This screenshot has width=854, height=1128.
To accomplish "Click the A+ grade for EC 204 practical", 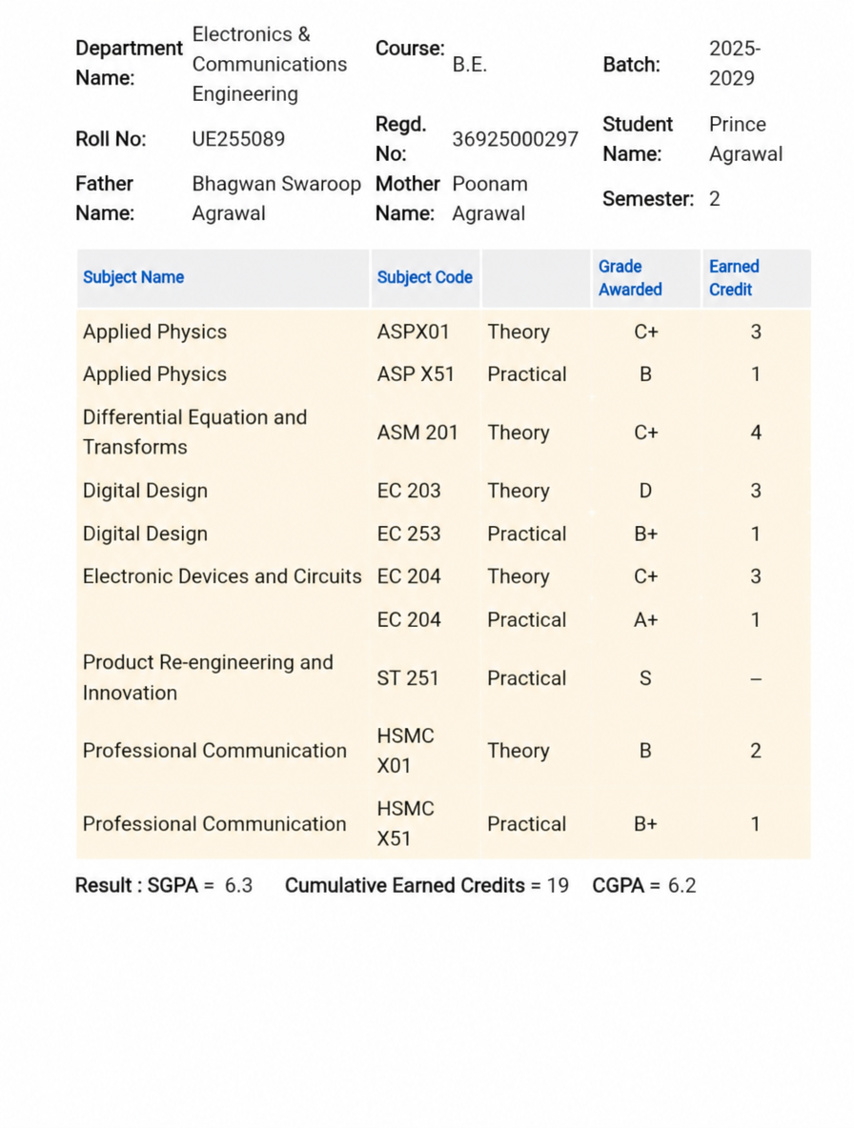I will click(x=645, y=619).
